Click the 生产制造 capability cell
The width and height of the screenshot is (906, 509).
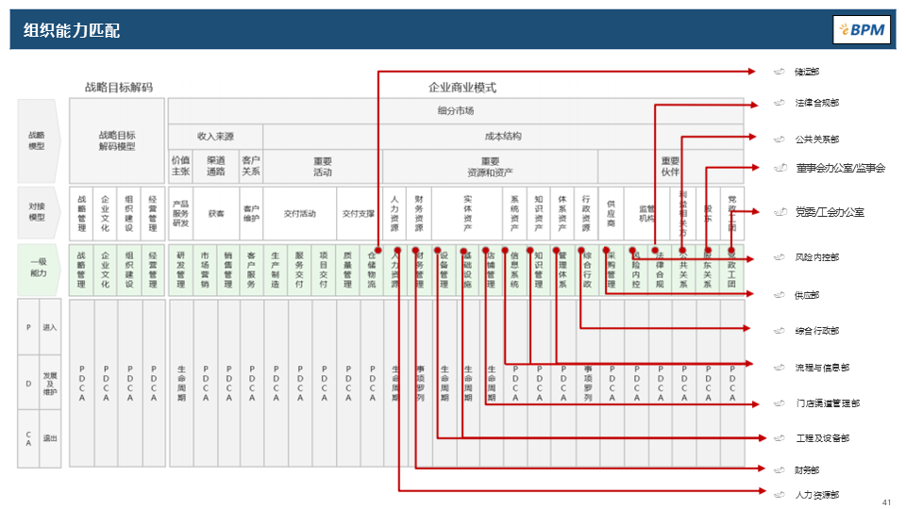[276, 270]
